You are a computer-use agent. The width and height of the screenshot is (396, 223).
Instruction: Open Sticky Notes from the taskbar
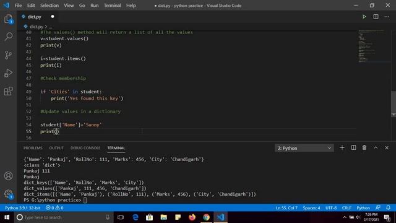pyautogui.click(x=178, y=217)
